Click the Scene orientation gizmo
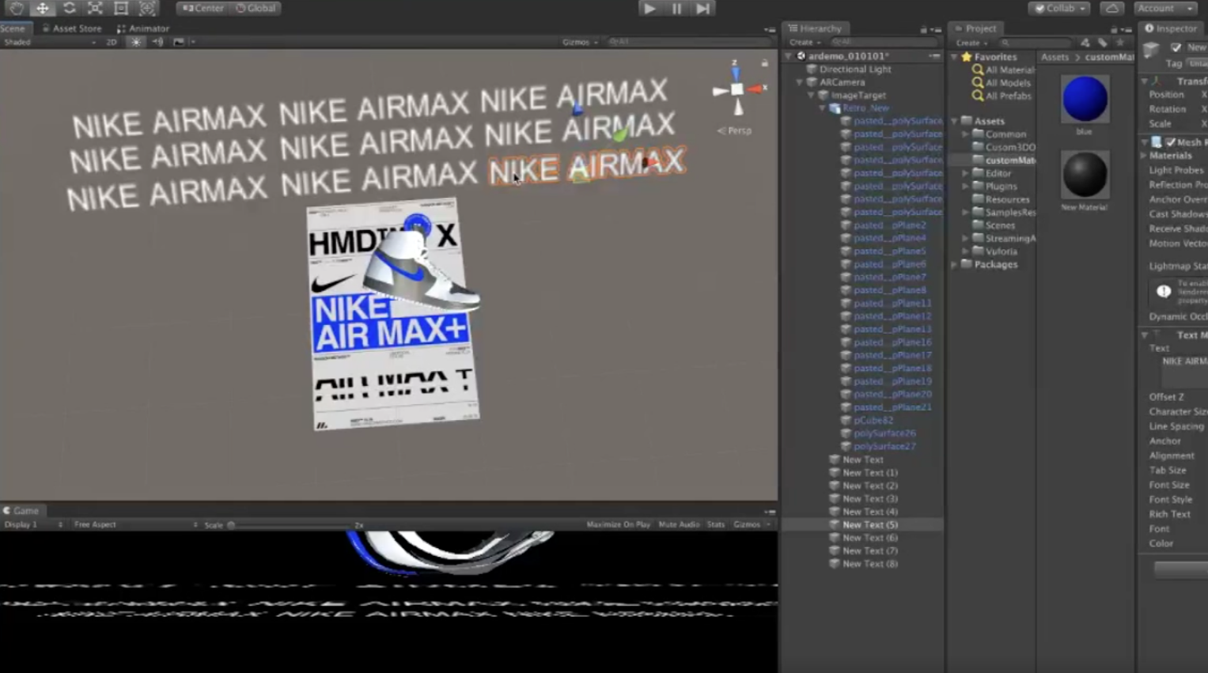Viewport: 1208px width, 673px height. [738, 89]
